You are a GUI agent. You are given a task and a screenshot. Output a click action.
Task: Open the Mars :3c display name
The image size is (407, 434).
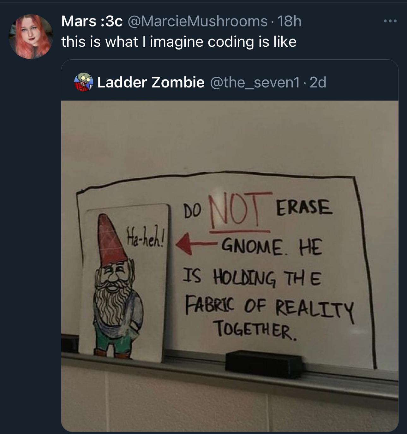point(92,21)
